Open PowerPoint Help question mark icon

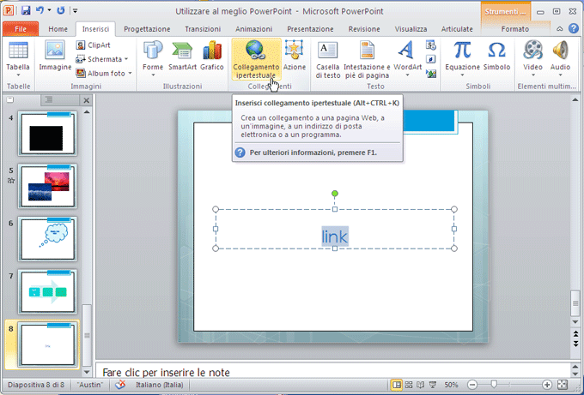(574, 28)
